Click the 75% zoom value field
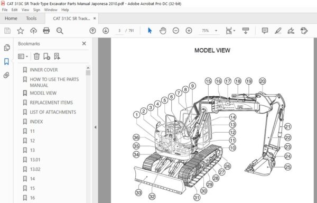This screenshot has height=203, width=317. (x=205, y=31)
